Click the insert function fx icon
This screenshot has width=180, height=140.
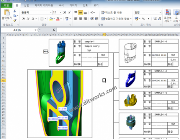click(x=54, y=30)
